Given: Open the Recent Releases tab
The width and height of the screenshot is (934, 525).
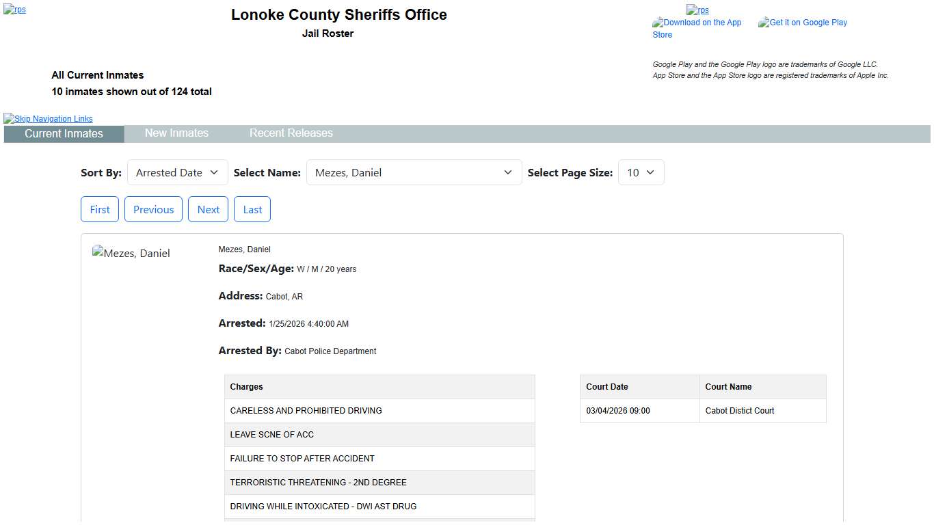Looking at the screenshot, I should [291, 133].
